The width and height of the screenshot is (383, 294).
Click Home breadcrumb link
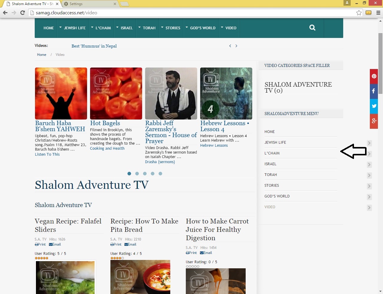pyautogui.click(x=42, y=55)
